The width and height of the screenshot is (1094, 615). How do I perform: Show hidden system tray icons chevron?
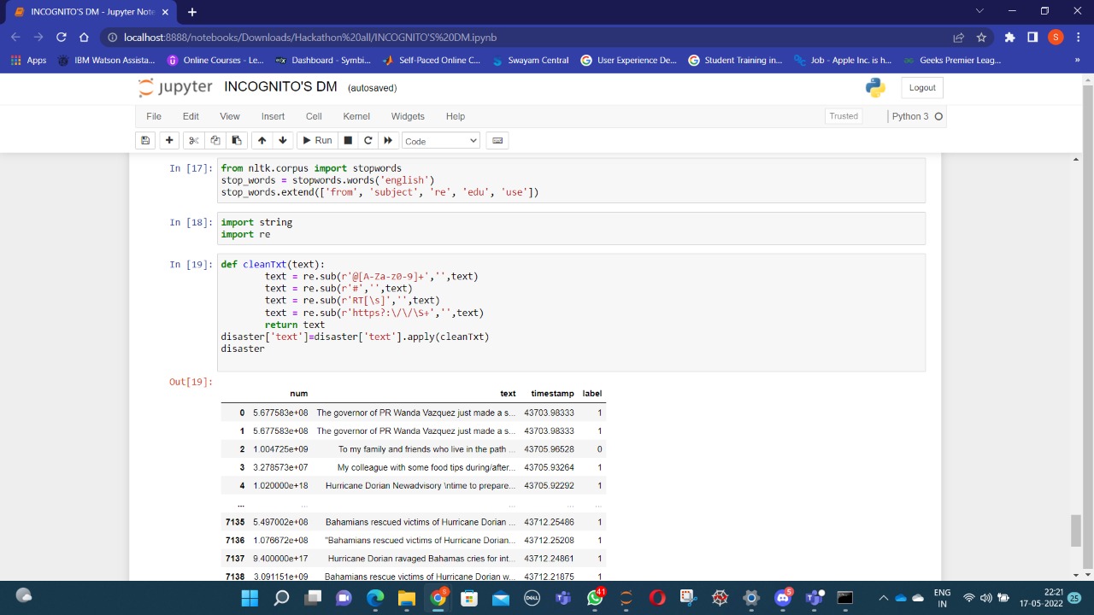(x=883, y=598)
